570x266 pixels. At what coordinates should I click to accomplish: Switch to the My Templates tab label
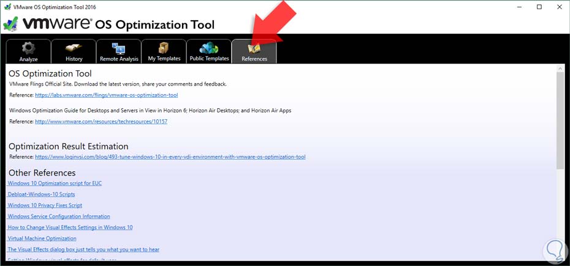[x=164, y=59]
